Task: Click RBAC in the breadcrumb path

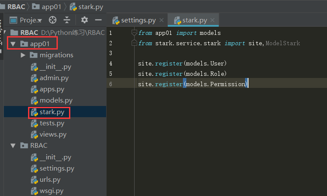Action: pos(16,6)
